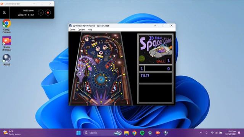Click the BALL 1 counter
244x137 pixels.
pos(163,61)
